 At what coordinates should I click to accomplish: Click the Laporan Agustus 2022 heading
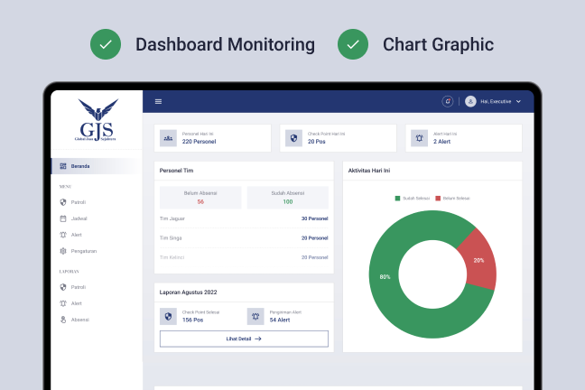pos(188,292)
